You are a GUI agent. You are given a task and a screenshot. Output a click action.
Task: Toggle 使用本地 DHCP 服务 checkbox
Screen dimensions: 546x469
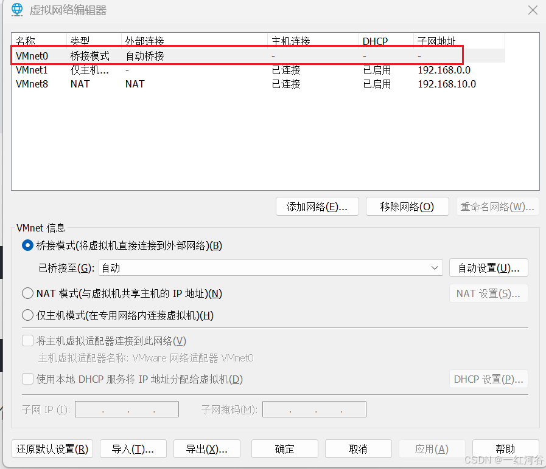coord(27,379)
